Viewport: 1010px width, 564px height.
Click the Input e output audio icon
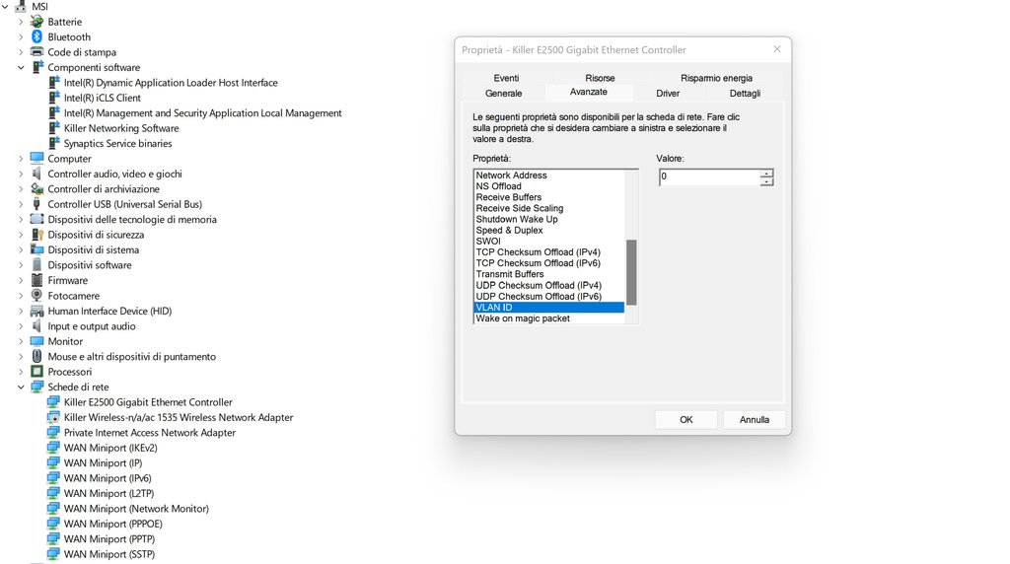click(36, 325)
